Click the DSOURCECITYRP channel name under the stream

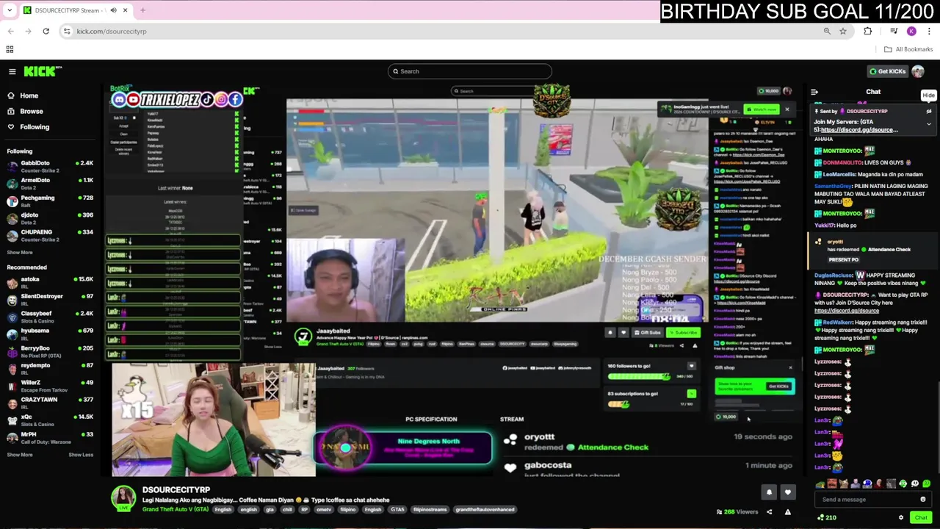176,490
